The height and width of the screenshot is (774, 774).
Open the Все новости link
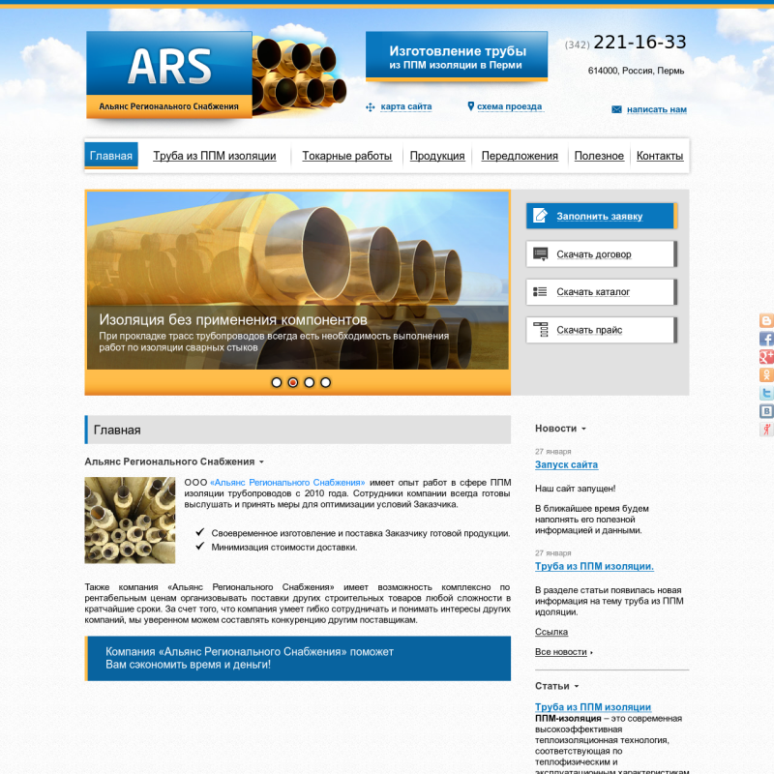(561, 652)
